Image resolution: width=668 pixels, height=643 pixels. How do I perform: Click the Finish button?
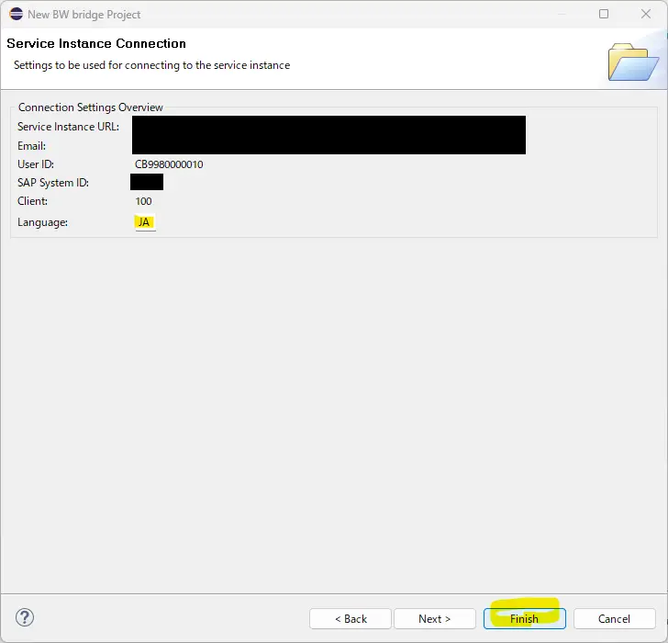click(525, 618)
